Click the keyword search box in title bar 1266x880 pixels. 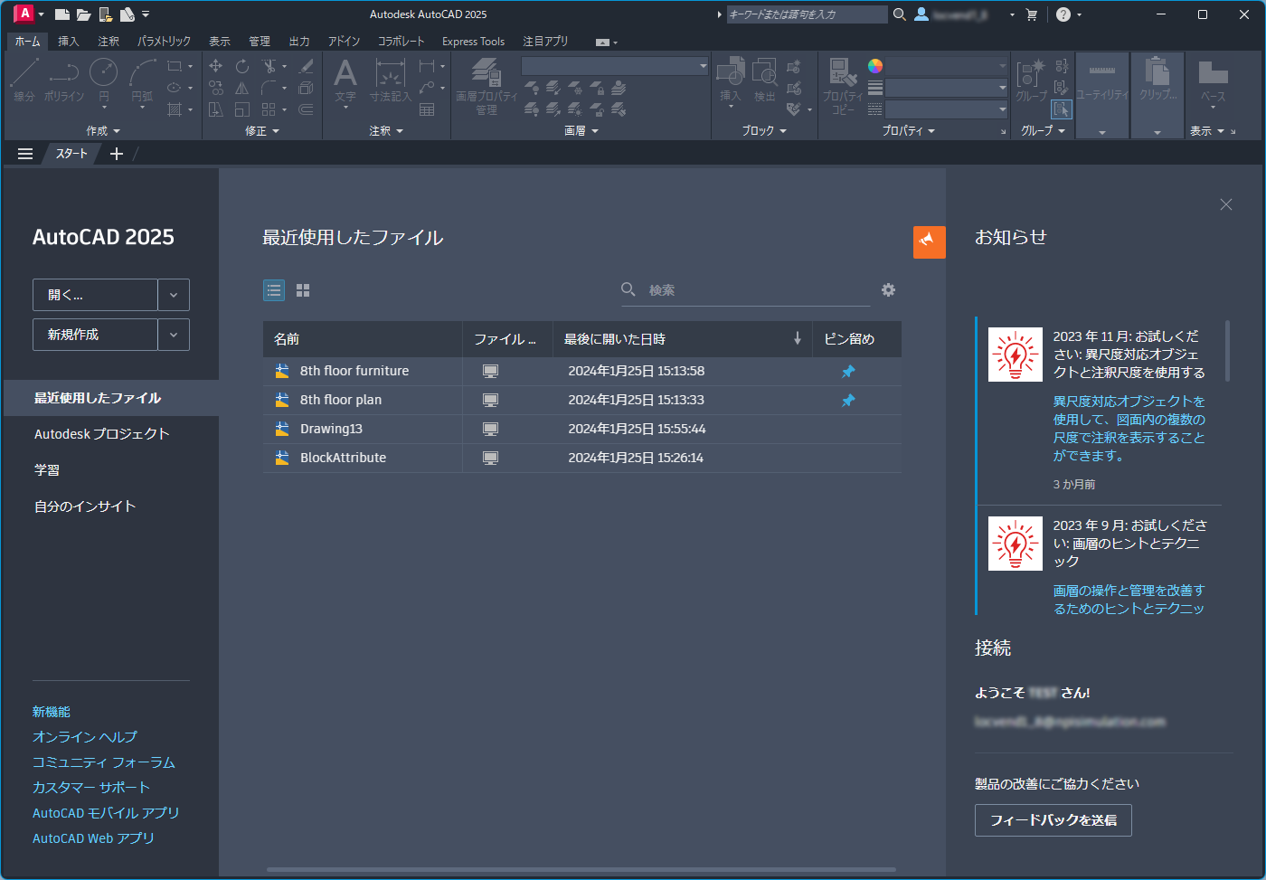[807, 14]
